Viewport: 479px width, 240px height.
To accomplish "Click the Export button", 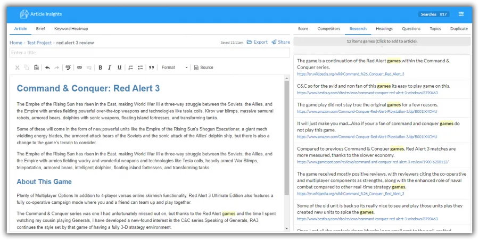I will coord(257,42).
